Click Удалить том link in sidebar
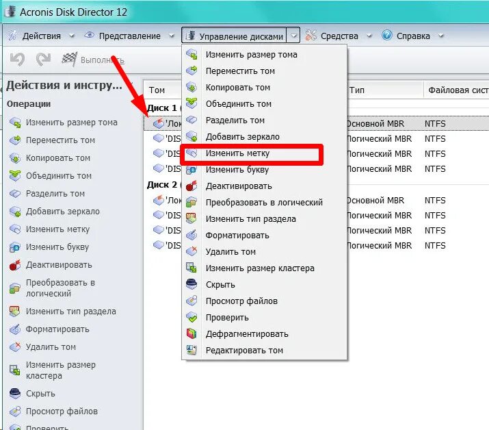The image size is (489, 430). coord(51,347)
